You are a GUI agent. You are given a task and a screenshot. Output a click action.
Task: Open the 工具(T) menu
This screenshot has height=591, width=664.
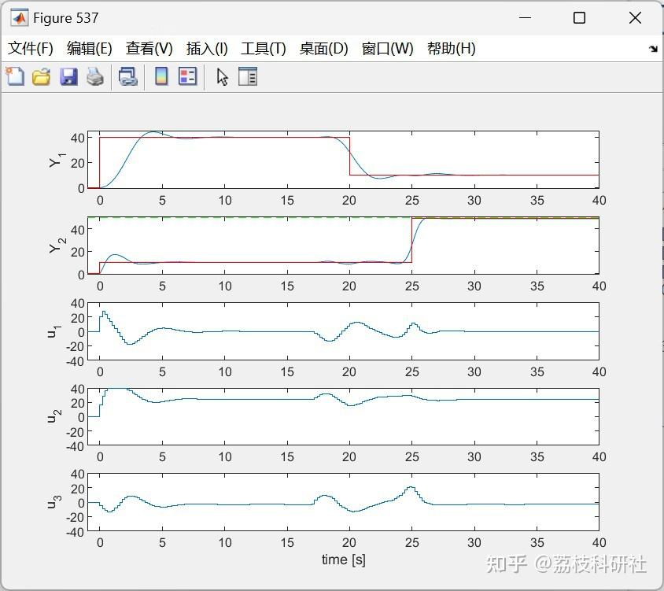tap(263, 48)
